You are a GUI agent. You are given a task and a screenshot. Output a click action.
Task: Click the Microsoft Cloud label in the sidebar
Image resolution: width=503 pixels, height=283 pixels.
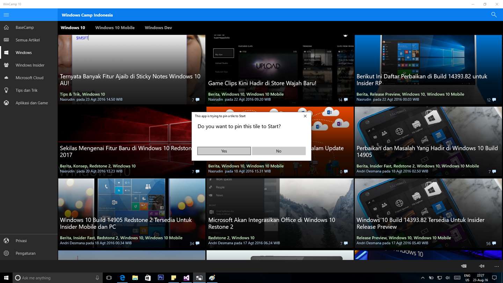click(29, 78)
